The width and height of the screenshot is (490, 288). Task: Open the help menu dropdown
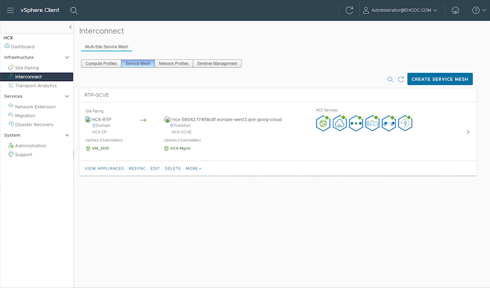(x=478, y=10)
